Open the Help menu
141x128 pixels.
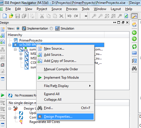click(129, 9)
